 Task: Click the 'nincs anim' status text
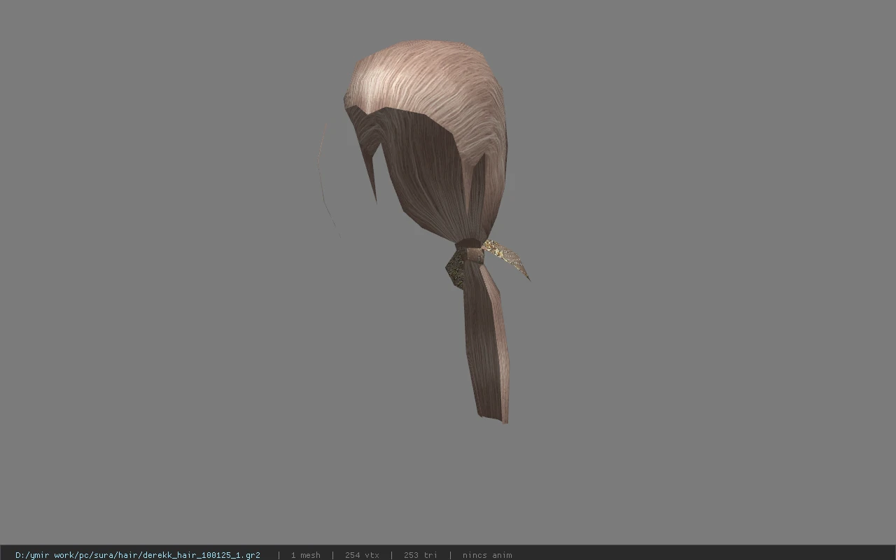[x=487, y=555]
